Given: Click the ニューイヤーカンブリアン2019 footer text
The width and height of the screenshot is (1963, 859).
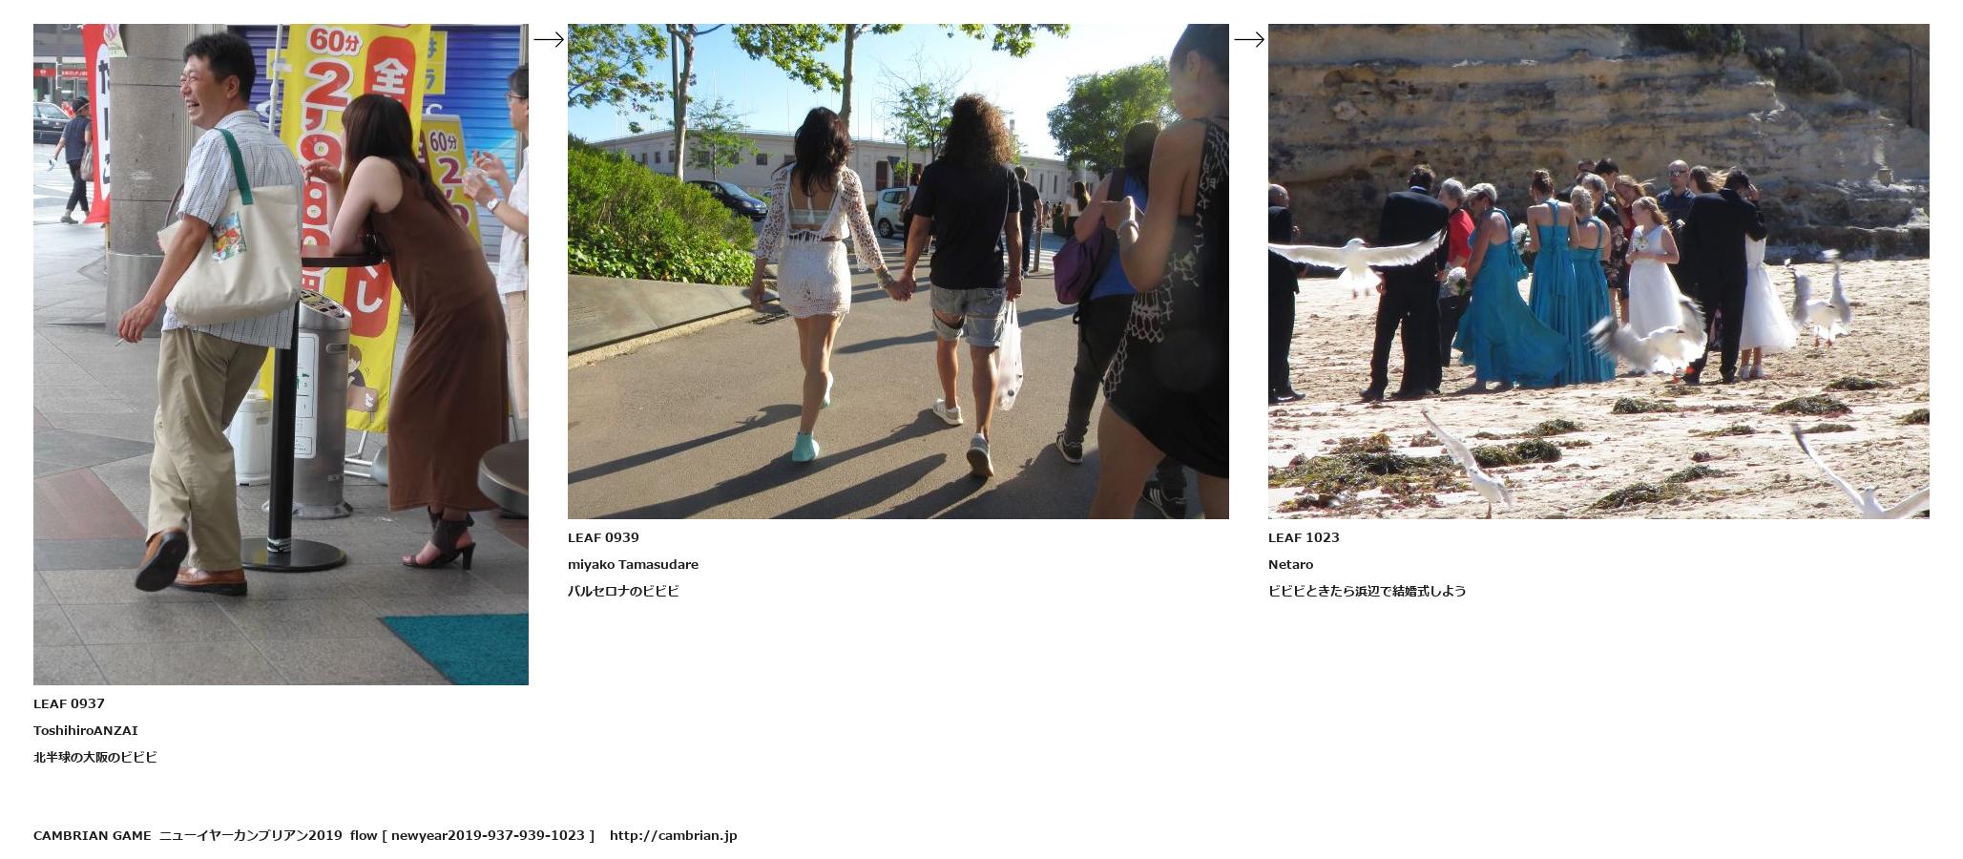Looking at the screenshot, I should [x=250, y=835].
